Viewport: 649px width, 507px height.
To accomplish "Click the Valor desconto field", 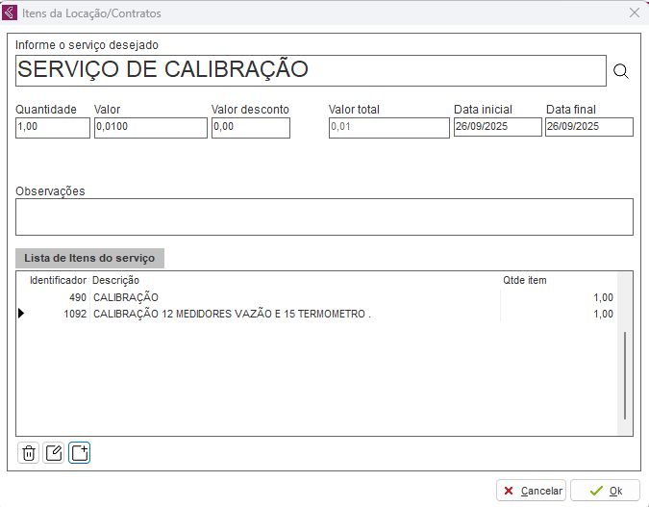I will (250, 127).
